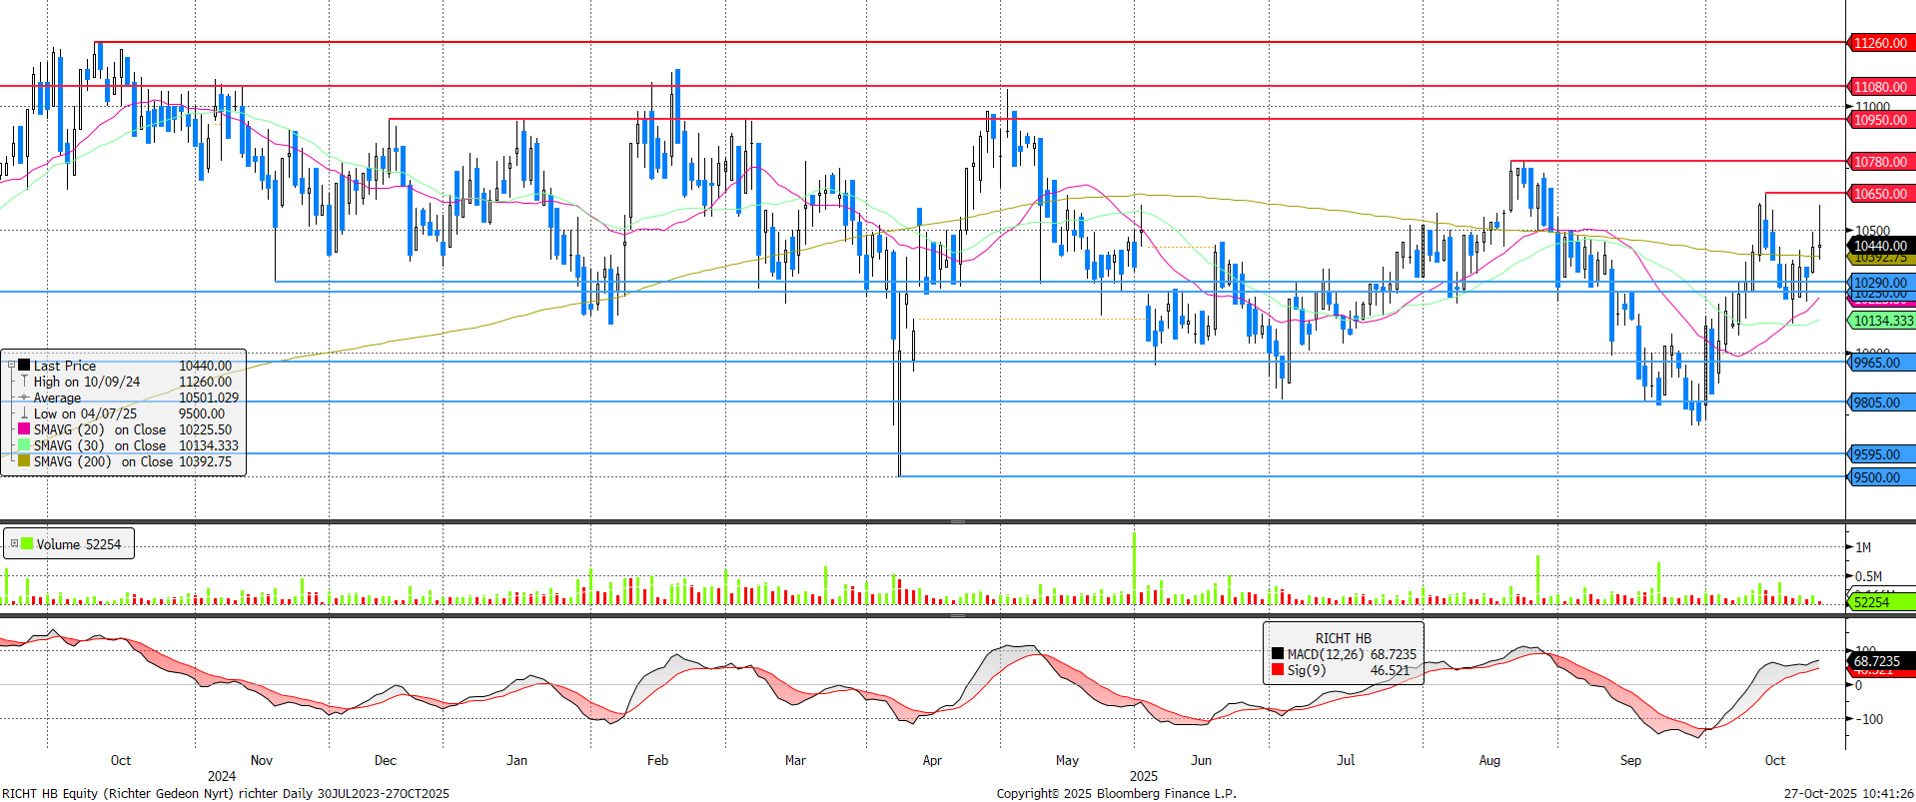The image size is (1916, 802).
Task: Select the pink SMAVG (20) color swatch
Action: click(24, 429)
